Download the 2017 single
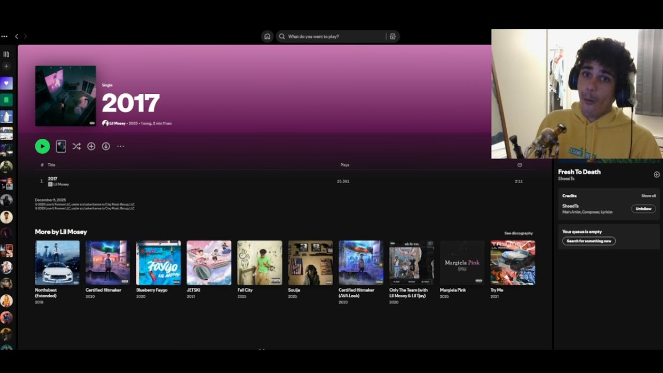 coord(106,146)
